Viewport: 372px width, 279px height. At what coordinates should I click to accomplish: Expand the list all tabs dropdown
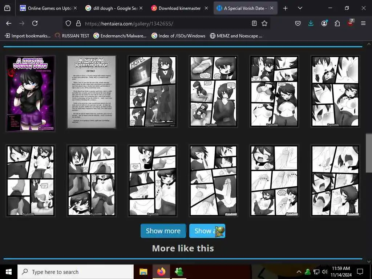click(300, 8)
